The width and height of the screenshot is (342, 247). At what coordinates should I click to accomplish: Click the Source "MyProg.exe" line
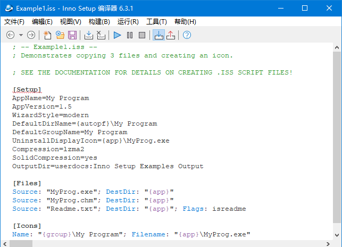[x=93, y=192]
